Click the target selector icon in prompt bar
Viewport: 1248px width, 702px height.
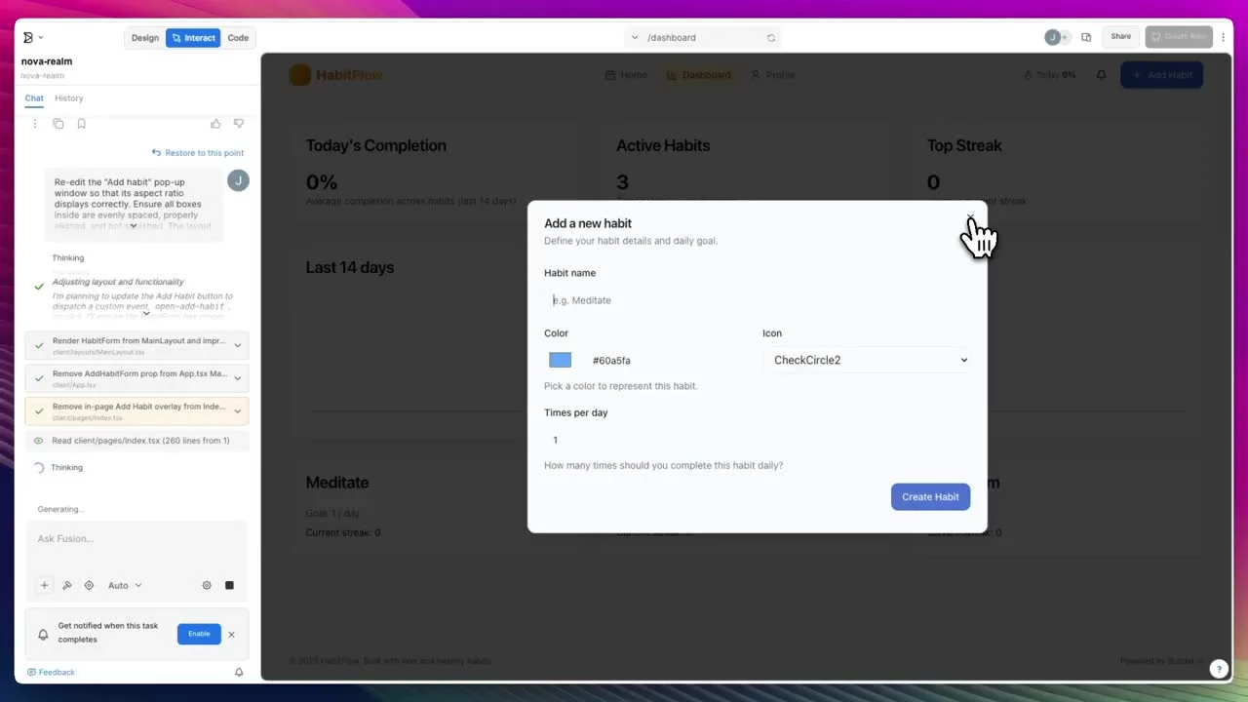pos(89,585)
